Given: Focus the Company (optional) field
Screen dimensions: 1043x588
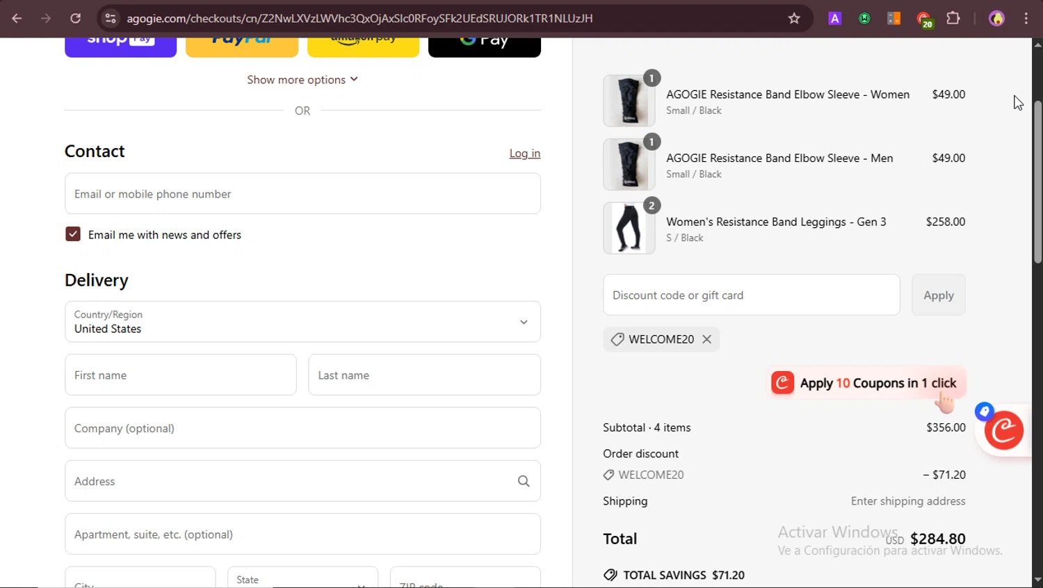Looking at the screenshot, I should pos(302,428).
